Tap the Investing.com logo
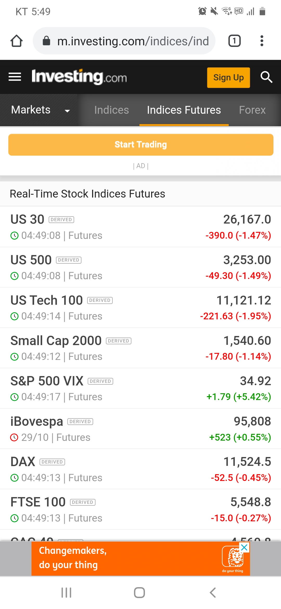 click(x=79, y=77)
